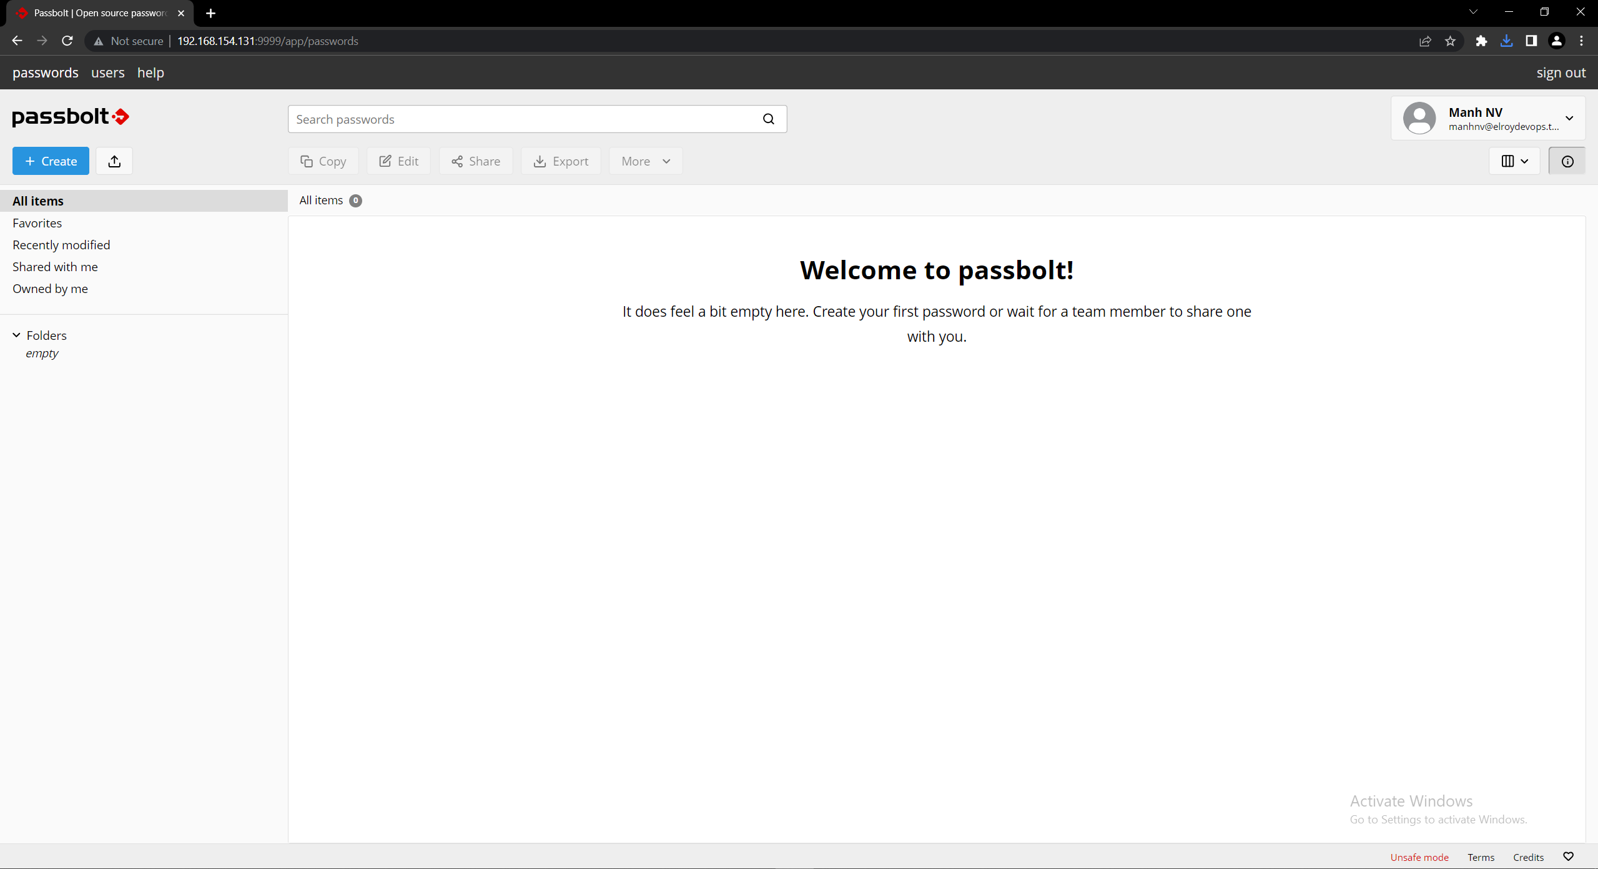
Task: Toggle the browser side panel icon
Action: 1531,41
